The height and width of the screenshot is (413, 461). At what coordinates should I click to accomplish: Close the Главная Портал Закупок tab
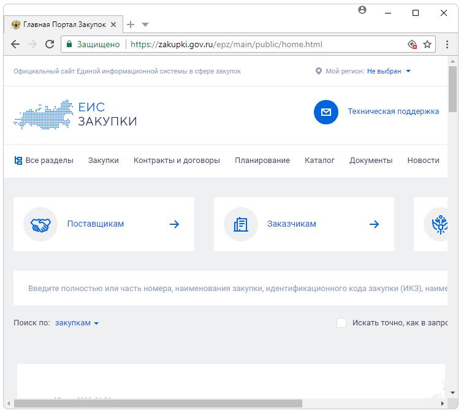coord(113,25)
